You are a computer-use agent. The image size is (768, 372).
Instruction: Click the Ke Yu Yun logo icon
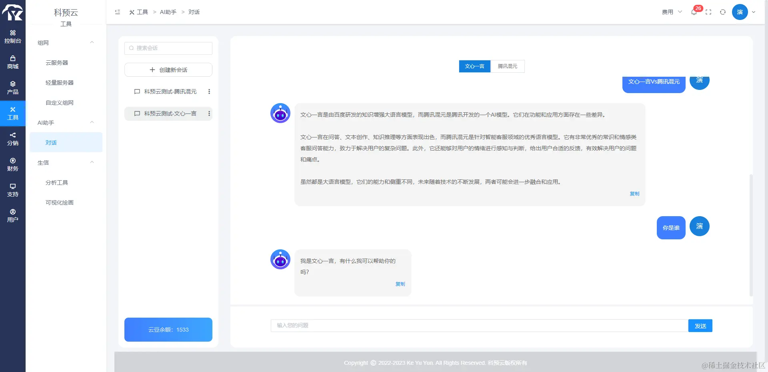(x=12, y=12)
